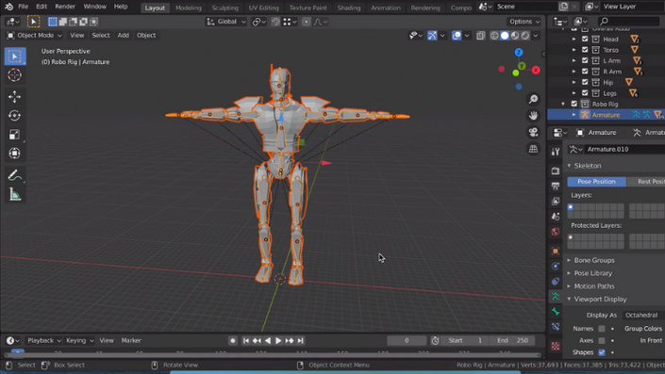Expand the Motion Paths section
The width and height of the screenshot is (665, 374).
point(593,286)
